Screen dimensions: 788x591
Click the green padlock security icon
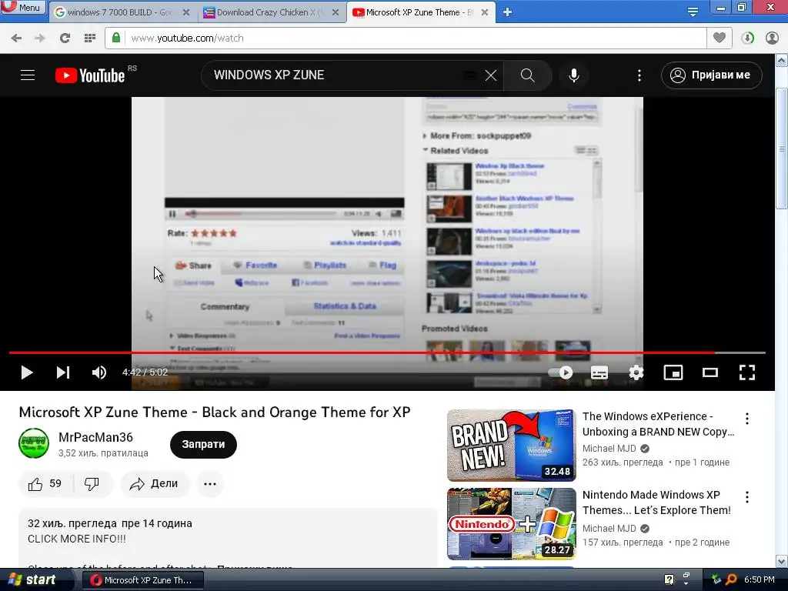tap(116, 38)
